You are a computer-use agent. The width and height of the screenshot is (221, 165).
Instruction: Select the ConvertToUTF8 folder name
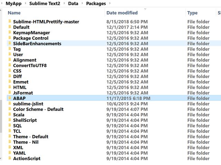(30, 66)
